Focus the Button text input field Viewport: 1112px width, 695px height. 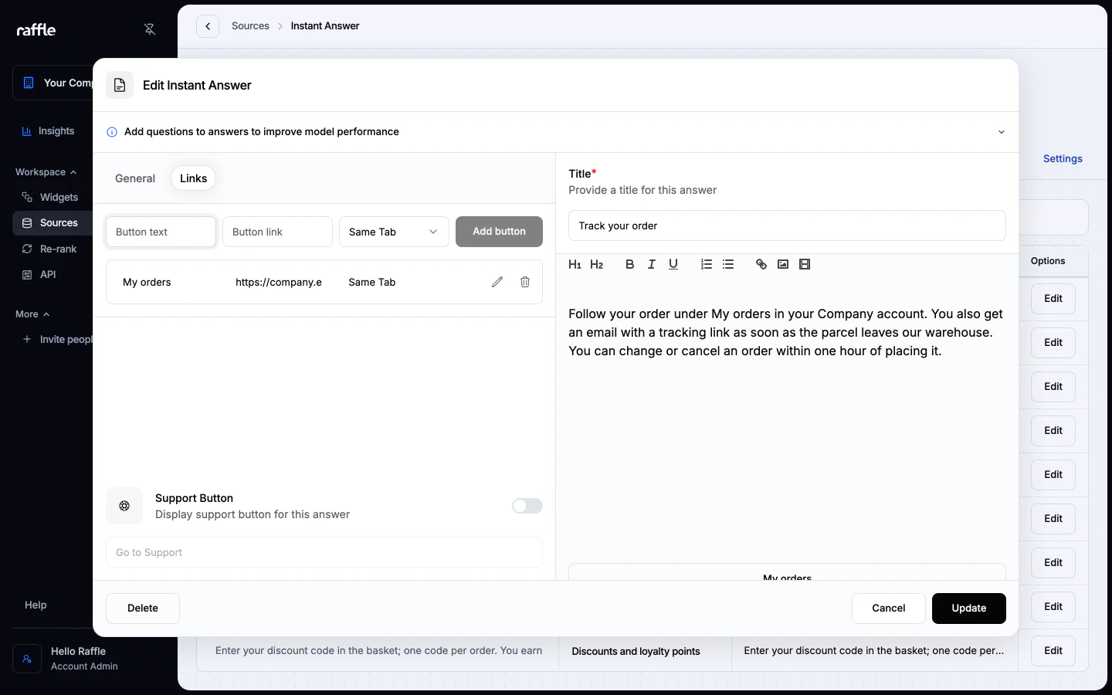point(161,232)
